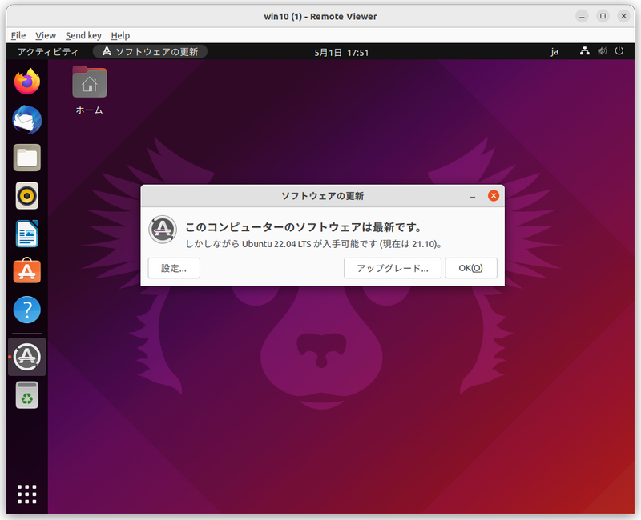Open the power status menu
The width and height of the screenshot is (641, 520).
[x=620, y=50]
